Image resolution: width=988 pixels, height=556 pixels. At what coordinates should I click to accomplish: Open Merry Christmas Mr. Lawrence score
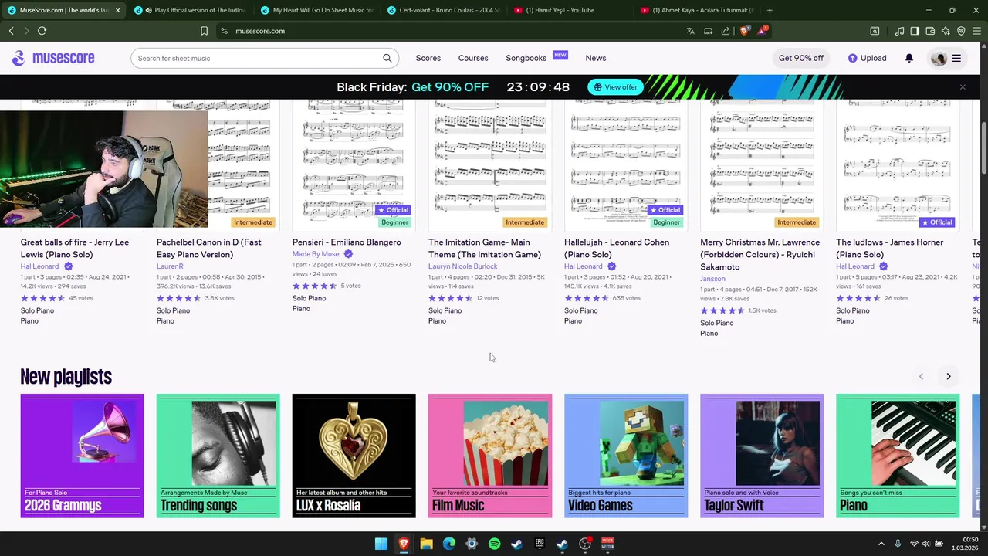[x=760, y=254]
